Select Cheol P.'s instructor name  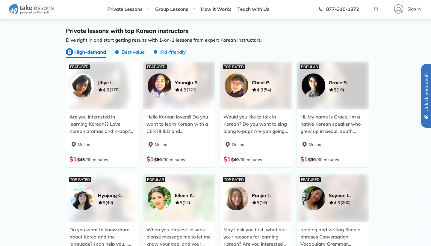[x=261, y=83]
